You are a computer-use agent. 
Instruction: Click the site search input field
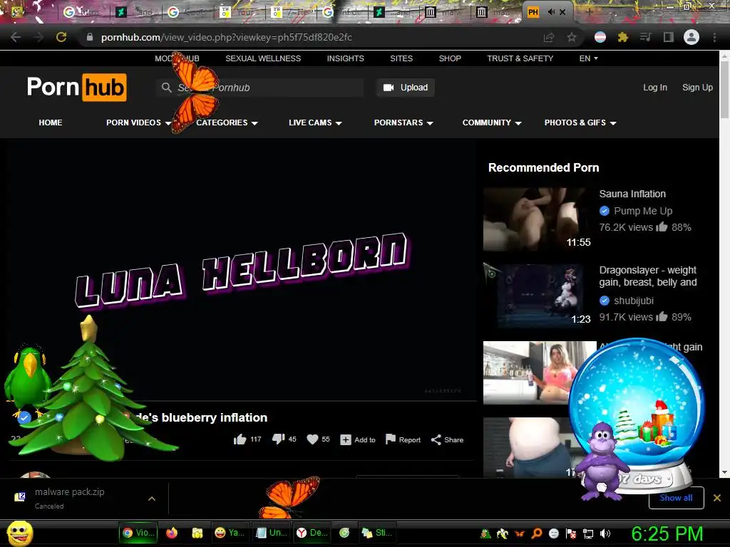tap(259, 88)
